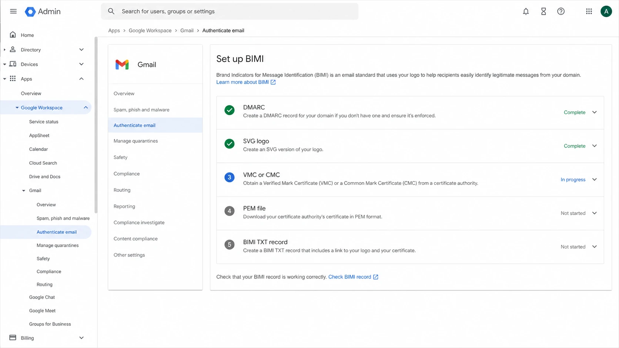Click the search users, groups or settings field

click(x=230, y=11)
